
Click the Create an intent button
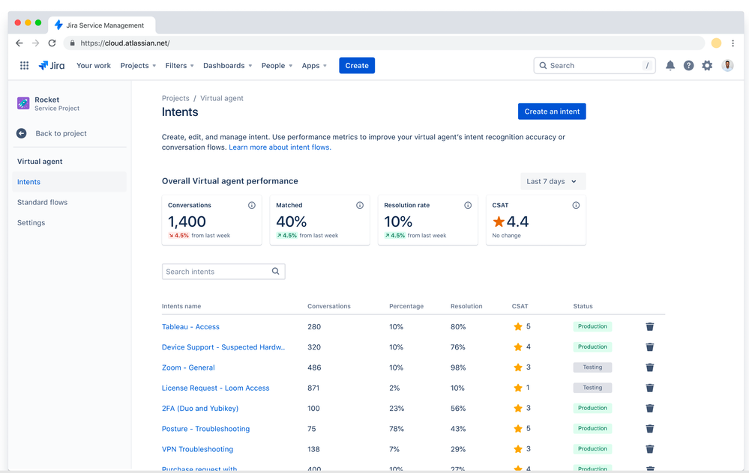(552, 112)
